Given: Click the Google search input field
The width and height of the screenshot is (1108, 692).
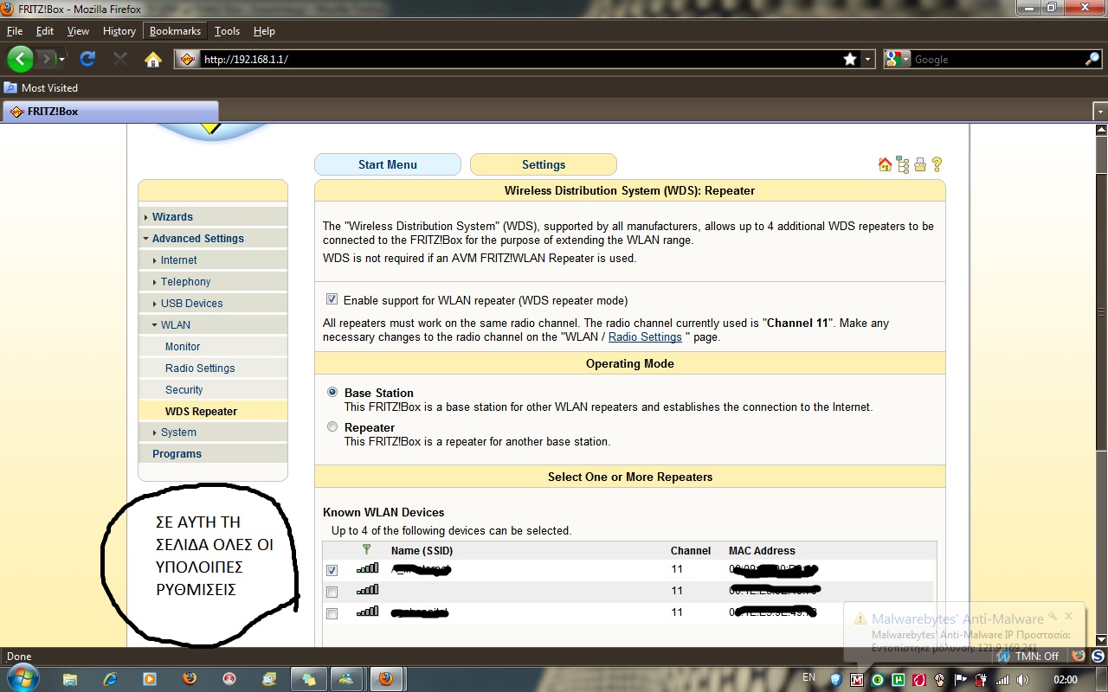Looking at the screenshot, I should click(x=997, y=59).
